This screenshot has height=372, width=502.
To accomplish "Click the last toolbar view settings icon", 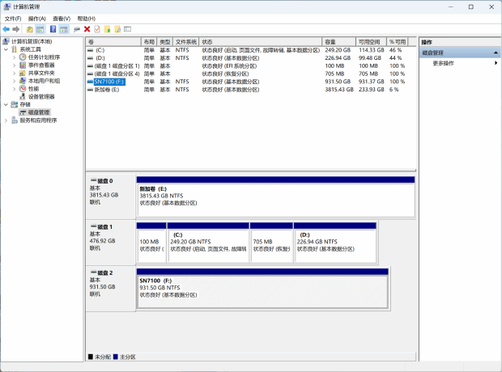I will click(127, 29).
